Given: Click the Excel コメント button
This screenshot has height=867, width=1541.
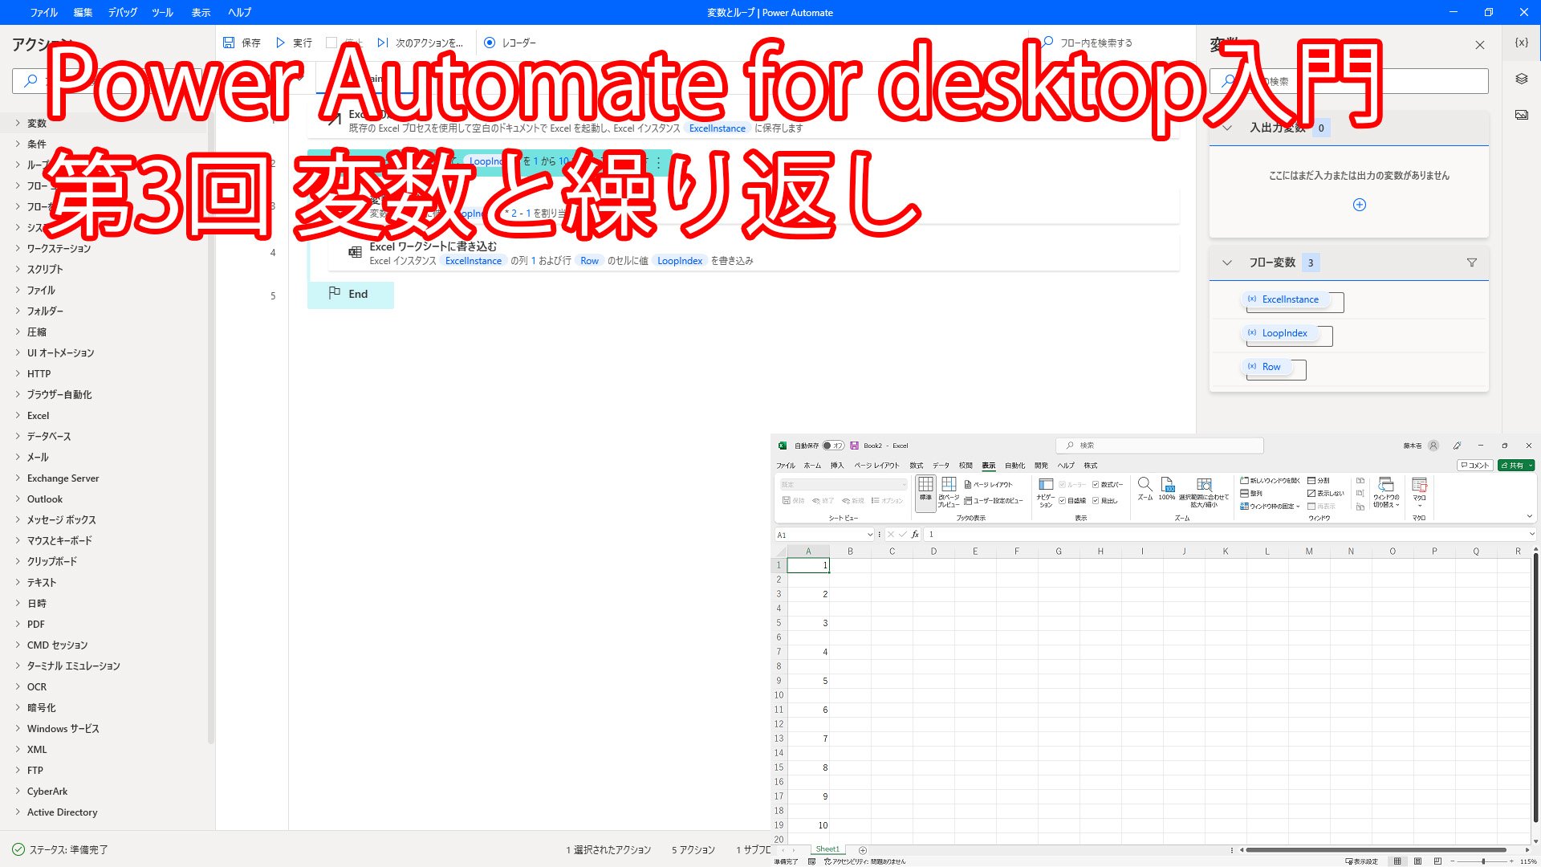Looking at the screenshot, I should point(1474,466).
